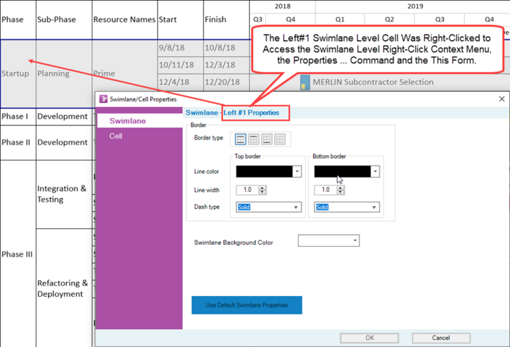Click the Cancel button
The image size is (510, 347).
[x=441, y=338]
